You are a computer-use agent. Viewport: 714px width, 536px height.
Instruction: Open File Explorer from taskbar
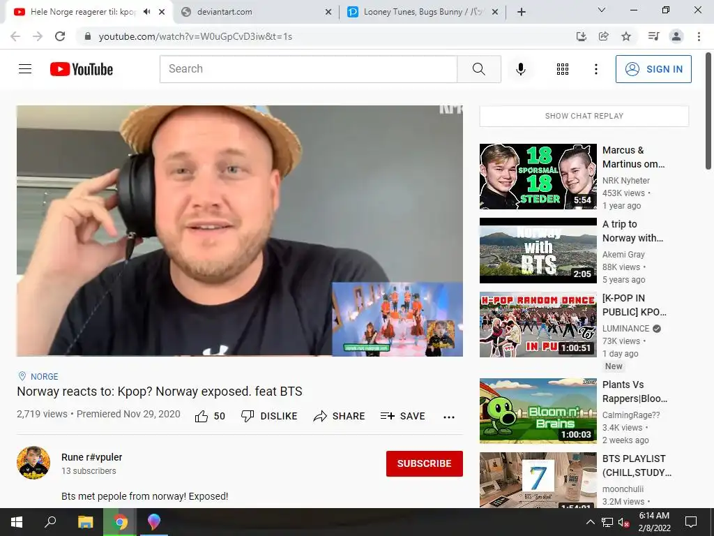pyautogui.click(x=85, y=522)
